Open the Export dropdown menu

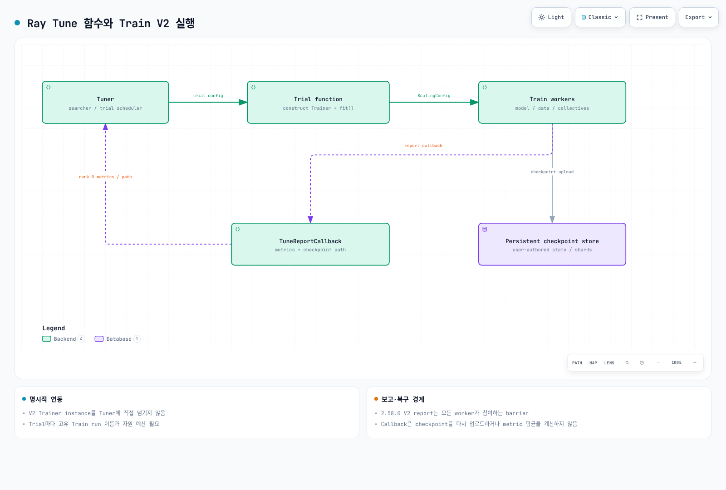click(698, 17)
